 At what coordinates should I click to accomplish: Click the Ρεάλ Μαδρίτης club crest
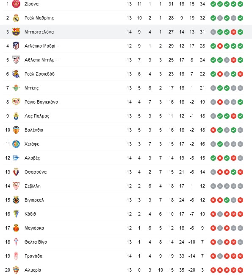pos(16,18)
